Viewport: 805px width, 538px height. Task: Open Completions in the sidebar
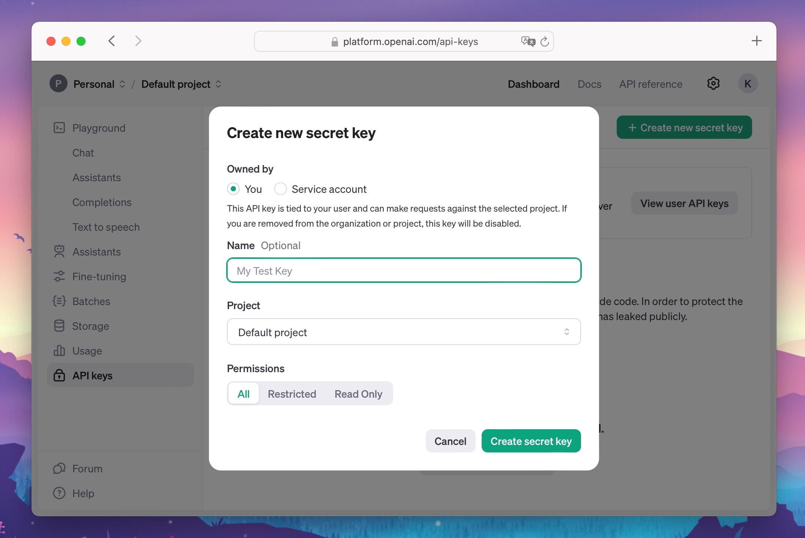(x=102, y=202)
